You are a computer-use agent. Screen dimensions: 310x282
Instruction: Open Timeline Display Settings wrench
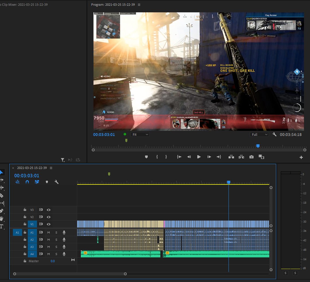click(x=56, y=182)
